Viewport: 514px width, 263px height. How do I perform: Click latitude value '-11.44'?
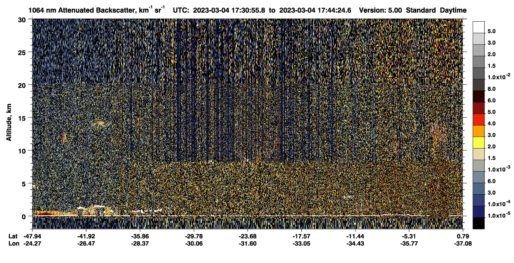[x=355, y=236]
